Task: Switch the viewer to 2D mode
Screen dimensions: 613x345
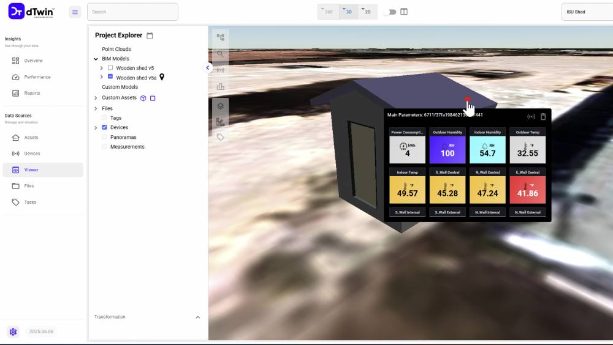Action: point(367,12)
